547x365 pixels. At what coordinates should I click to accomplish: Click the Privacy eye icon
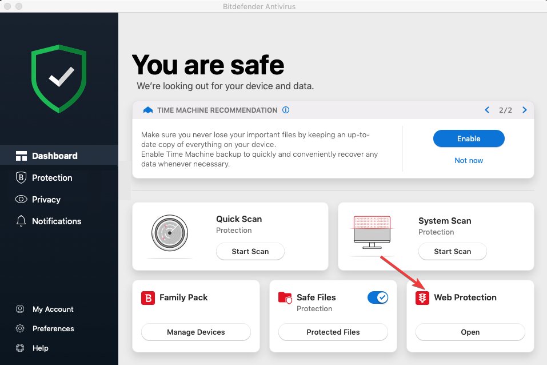pos(21,199)
